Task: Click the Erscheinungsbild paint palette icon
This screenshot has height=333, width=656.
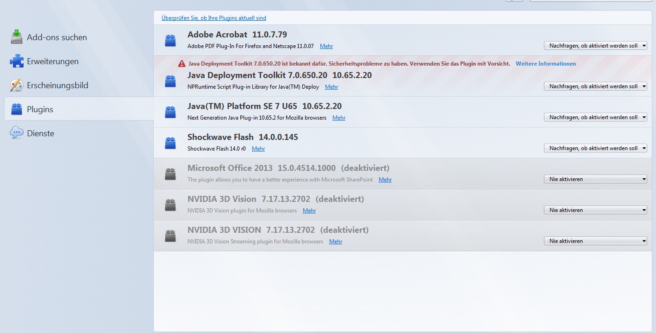Action: 17,85
